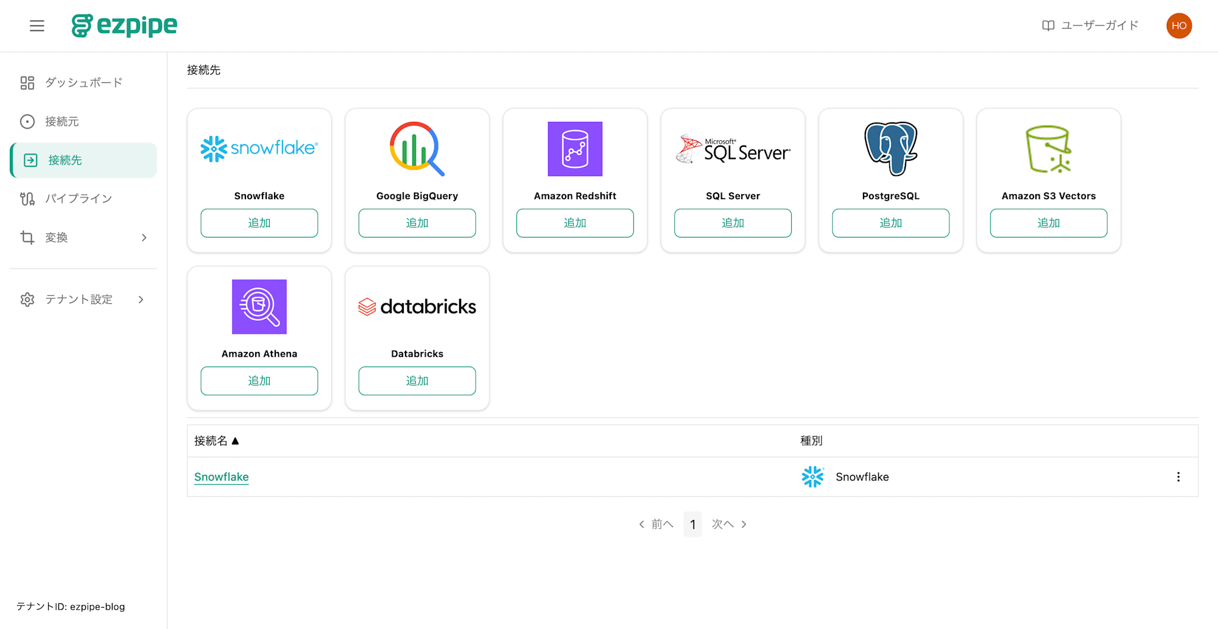Click the ezpipe logo
Image resolution: width=1218 pixels, height=629 pixels.
click(x=124, y=26)
